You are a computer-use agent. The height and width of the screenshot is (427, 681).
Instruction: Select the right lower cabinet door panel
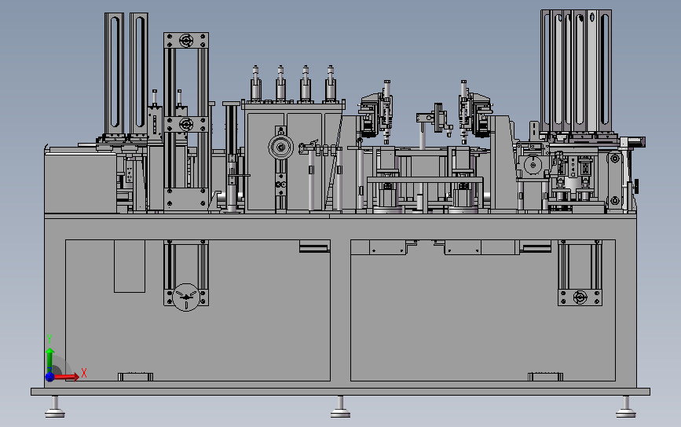click(483, 310)
